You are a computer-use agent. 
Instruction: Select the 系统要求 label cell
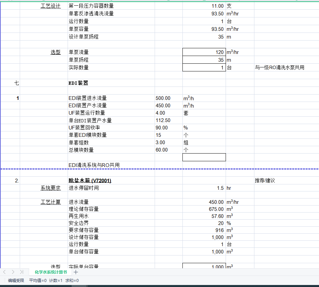tap(44, 188)
